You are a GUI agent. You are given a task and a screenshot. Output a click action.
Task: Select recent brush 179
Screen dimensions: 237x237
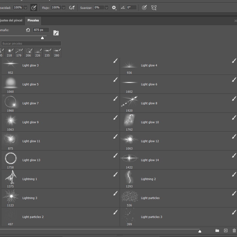click(x=19, y=53)
